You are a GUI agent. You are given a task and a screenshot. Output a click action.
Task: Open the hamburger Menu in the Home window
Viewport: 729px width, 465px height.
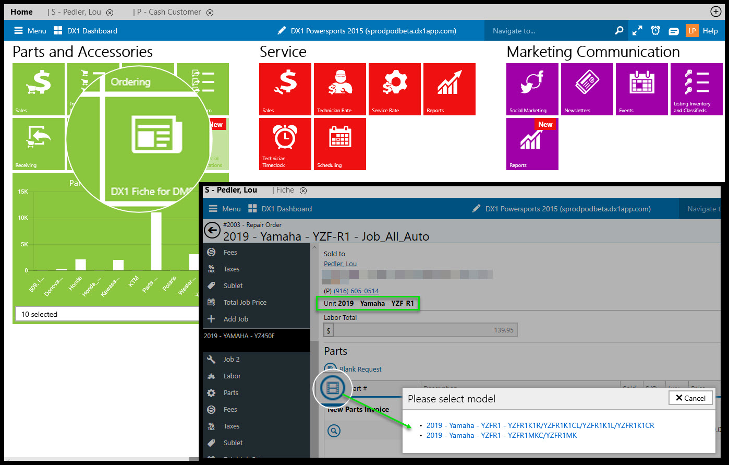click(30, 31)
